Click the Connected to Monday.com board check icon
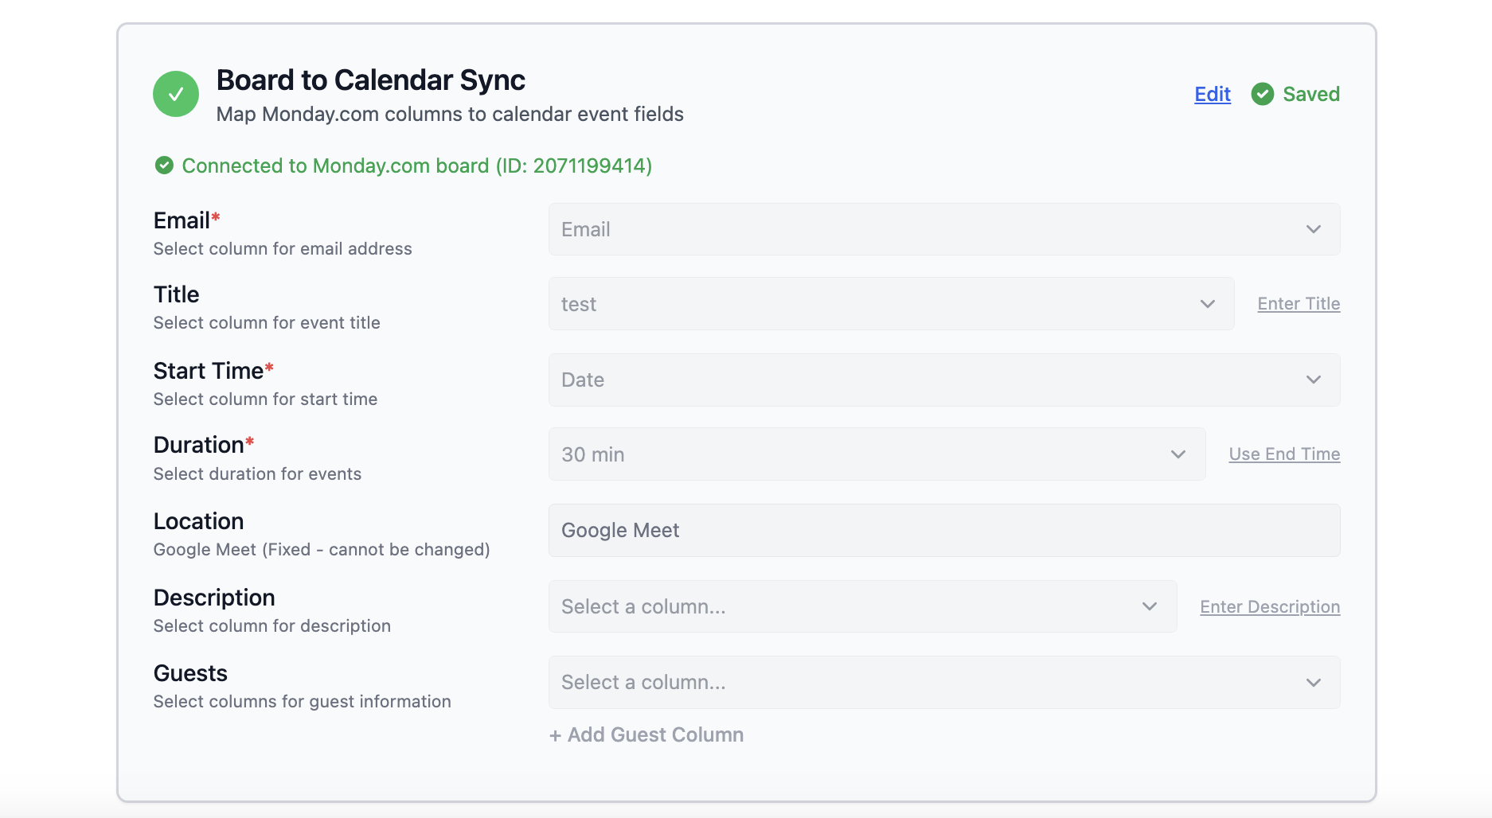1492x818 pixels. (x=163, y=166)
